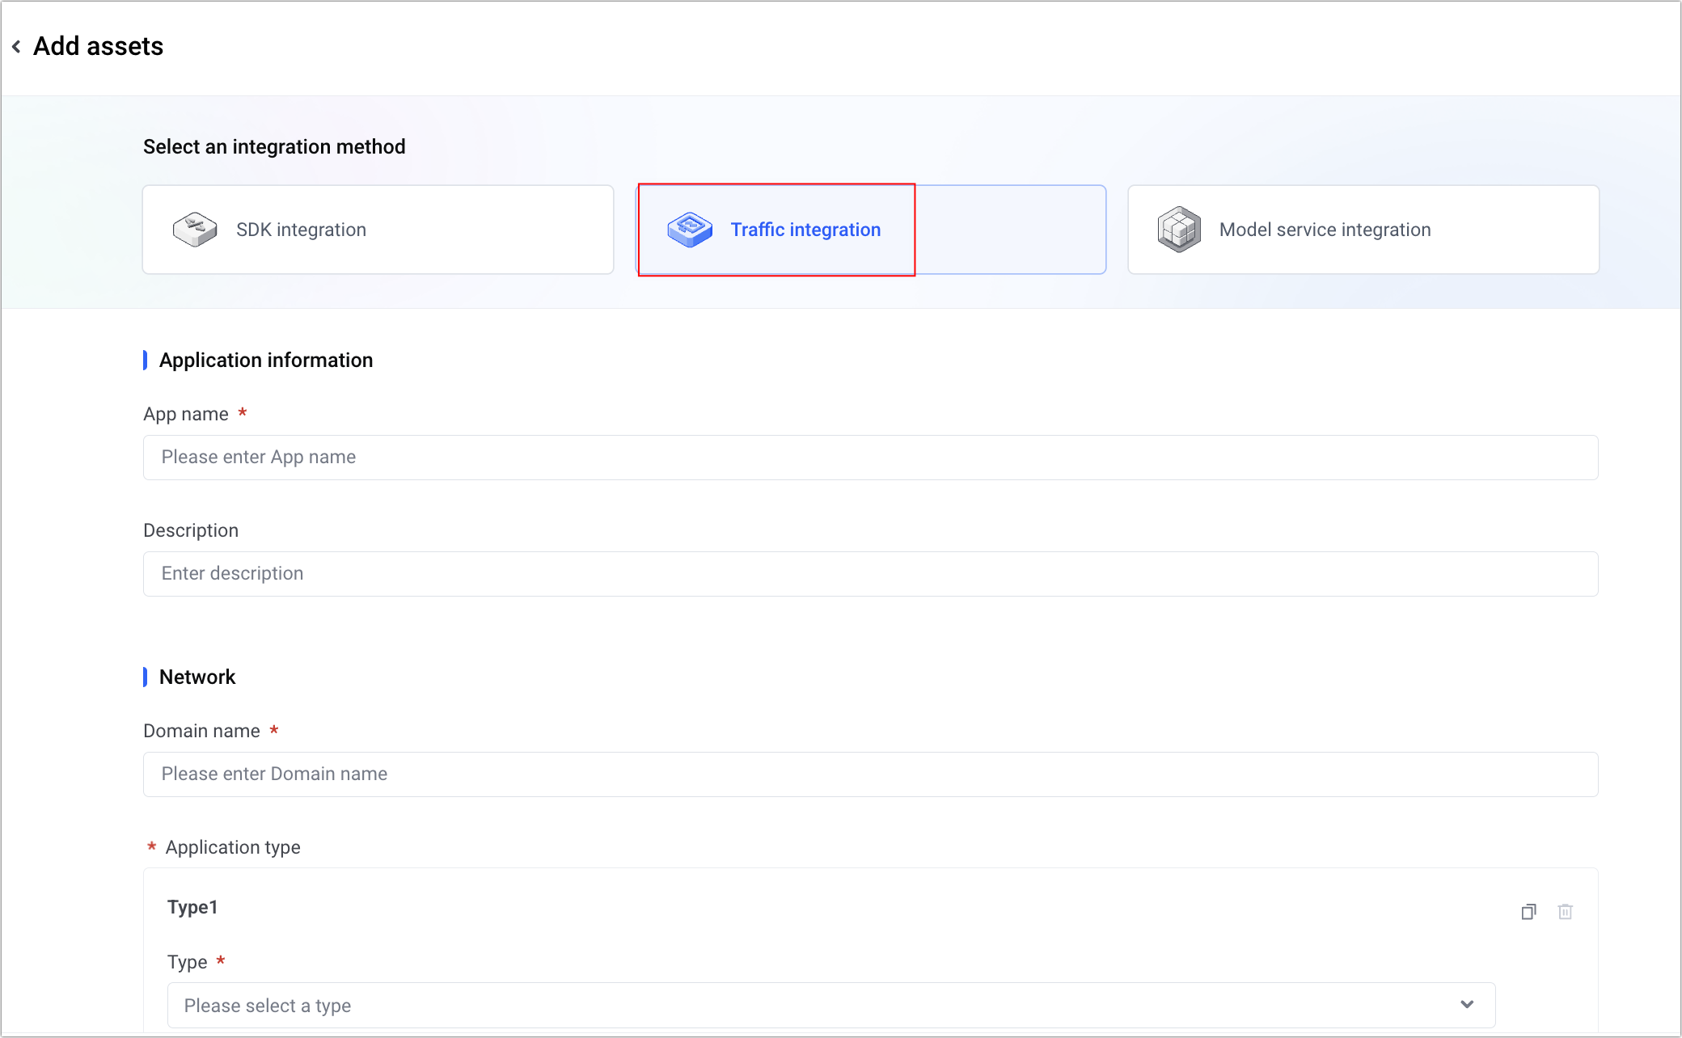Select the SDK integration method card
Viewport: 1682px width, 1038px height.
(378, 230)
